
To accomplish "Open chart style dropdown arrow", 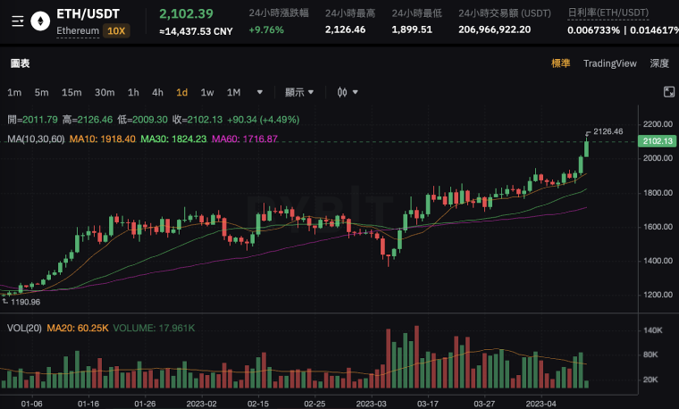I will point(356,92).
